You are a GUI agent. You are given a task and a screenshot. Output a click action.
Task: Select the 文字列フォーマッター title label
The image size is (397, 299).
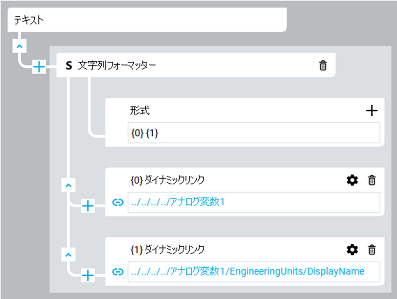[117, 66]
